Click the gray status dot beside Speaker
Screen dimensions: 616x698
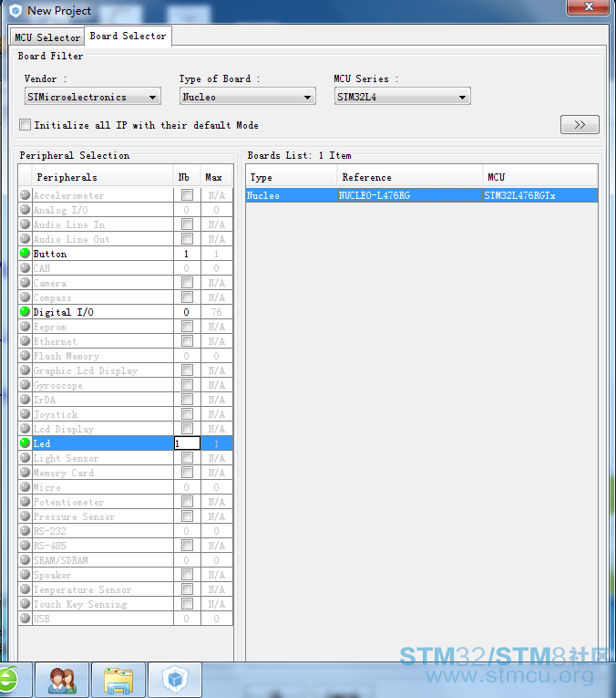[25, 575]
